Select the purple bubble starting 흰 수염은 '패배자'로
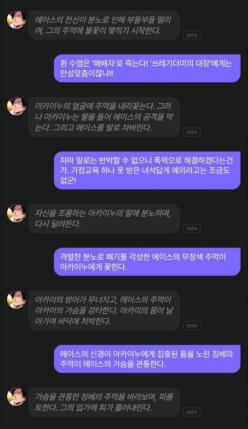Viewport: 248px width, 429px height. coord(147,68)
